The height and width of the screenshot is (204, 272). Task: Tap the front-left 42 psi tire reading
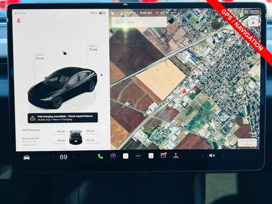coord(61,132)
